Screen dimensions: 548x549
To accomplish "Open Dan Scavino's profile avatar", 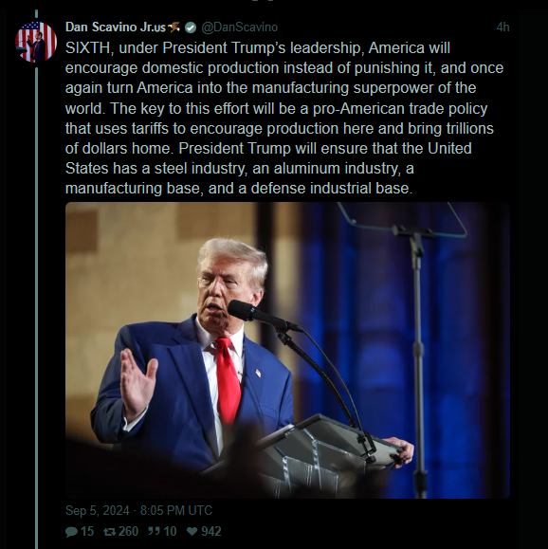I will (x=36, y=42).
